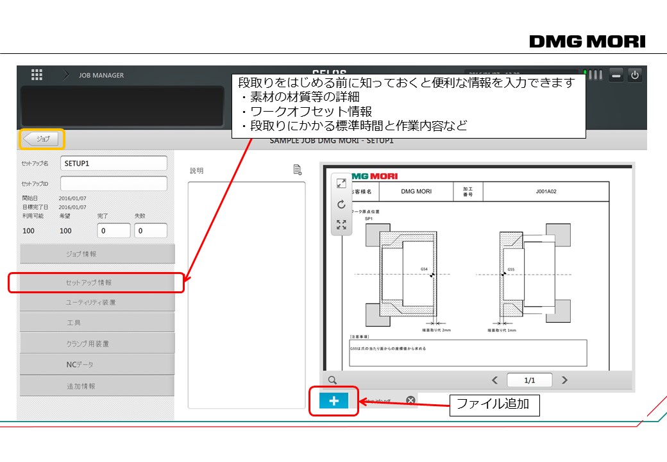Click the 目標完了日 date value

click(72, 207)
